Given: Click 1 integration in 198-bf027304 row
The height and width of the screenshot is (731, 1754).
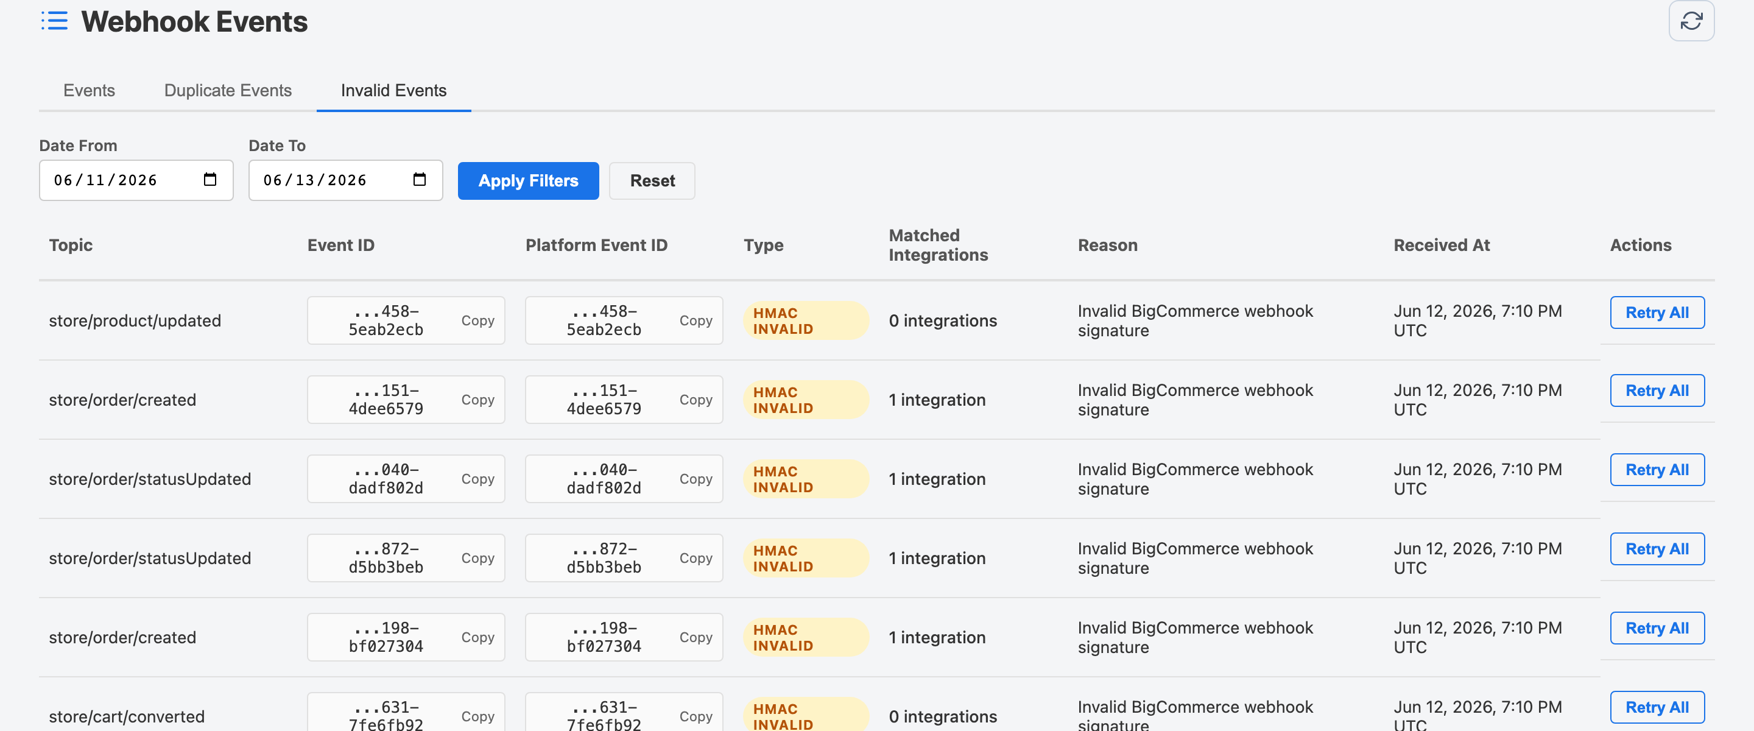Looking at the screenshot, I should coord(937,637).
